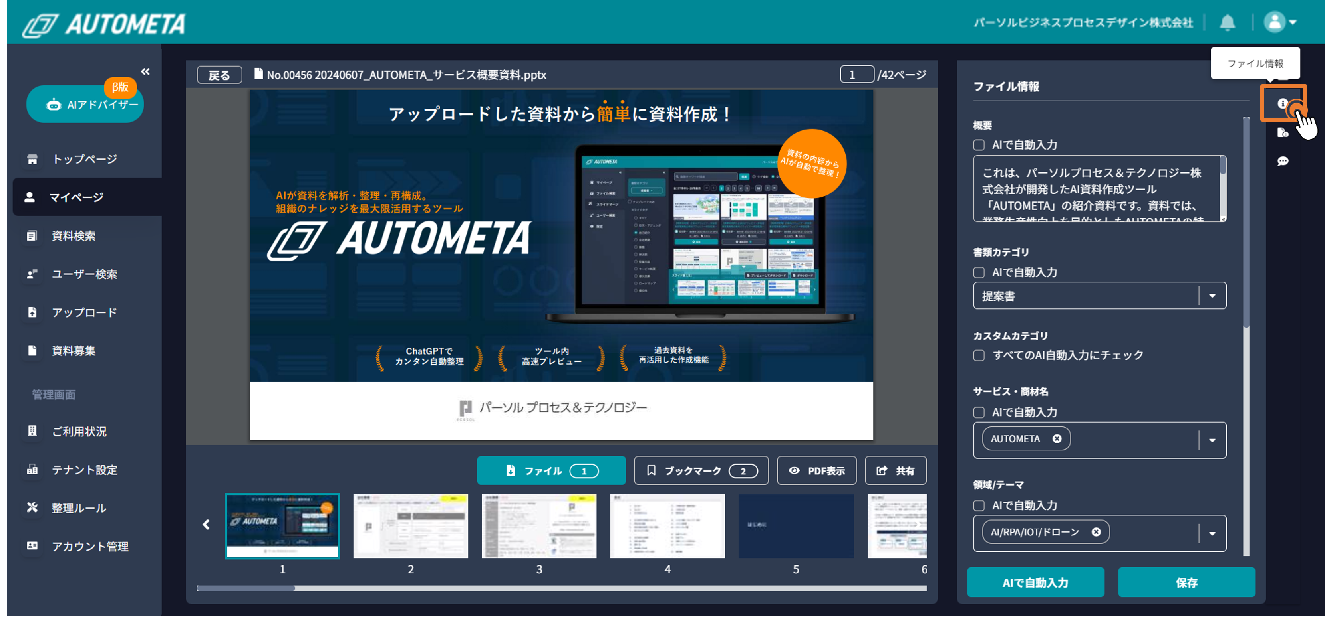Remove the AUTOMETA tag
Screen dimensions: 1325x618
click(1057, 439)
